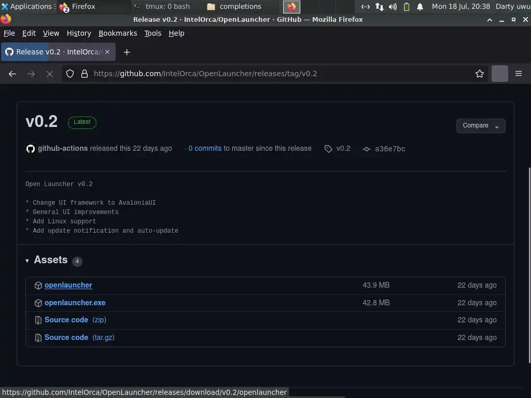Click the file icon beside Source code (tar.gz)
Viewport: 531px width, 398px height.
point(38,338)
